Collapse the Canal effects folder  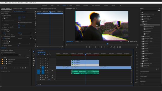141,23
